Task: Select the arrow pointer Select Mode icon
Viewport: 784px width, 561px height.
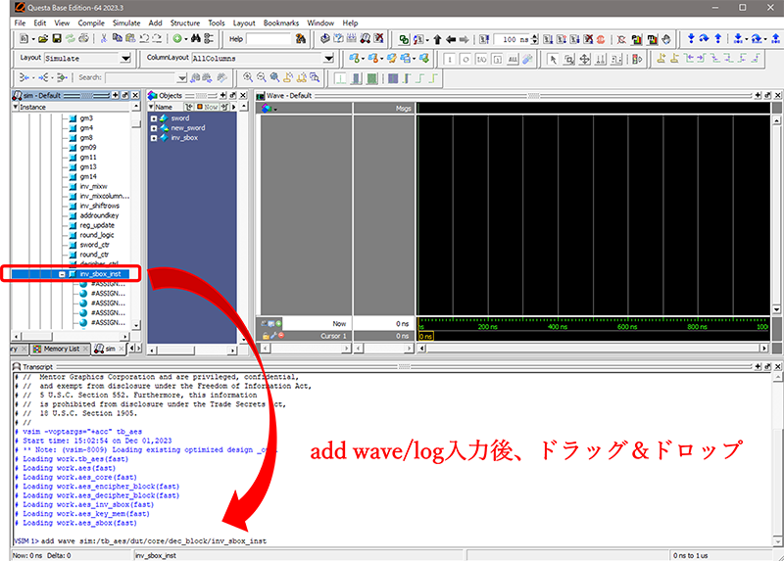Action: coord(554,59)
